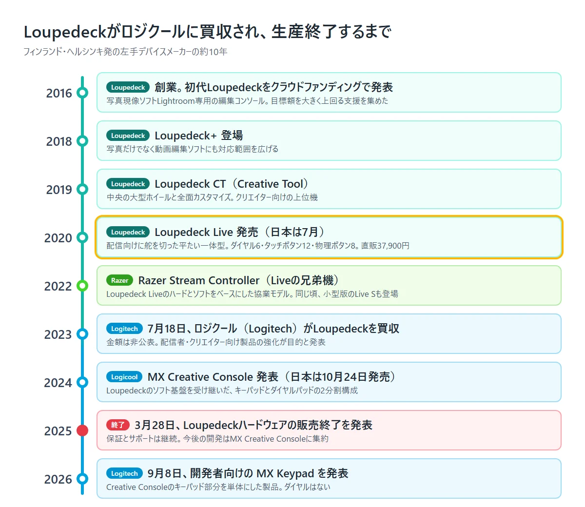Click the description 中央の大型ホイールと全面カスタマイズ
This screenshot has width=585, height=507.
(x=212, y=197)
